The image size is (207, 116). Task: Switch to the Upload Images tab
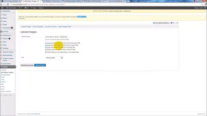tap(26, 27)
